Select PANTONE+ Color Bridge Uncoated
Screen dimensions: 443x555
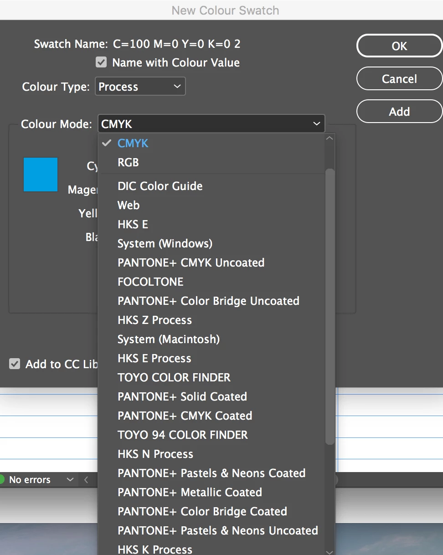[x=211, y=301]
